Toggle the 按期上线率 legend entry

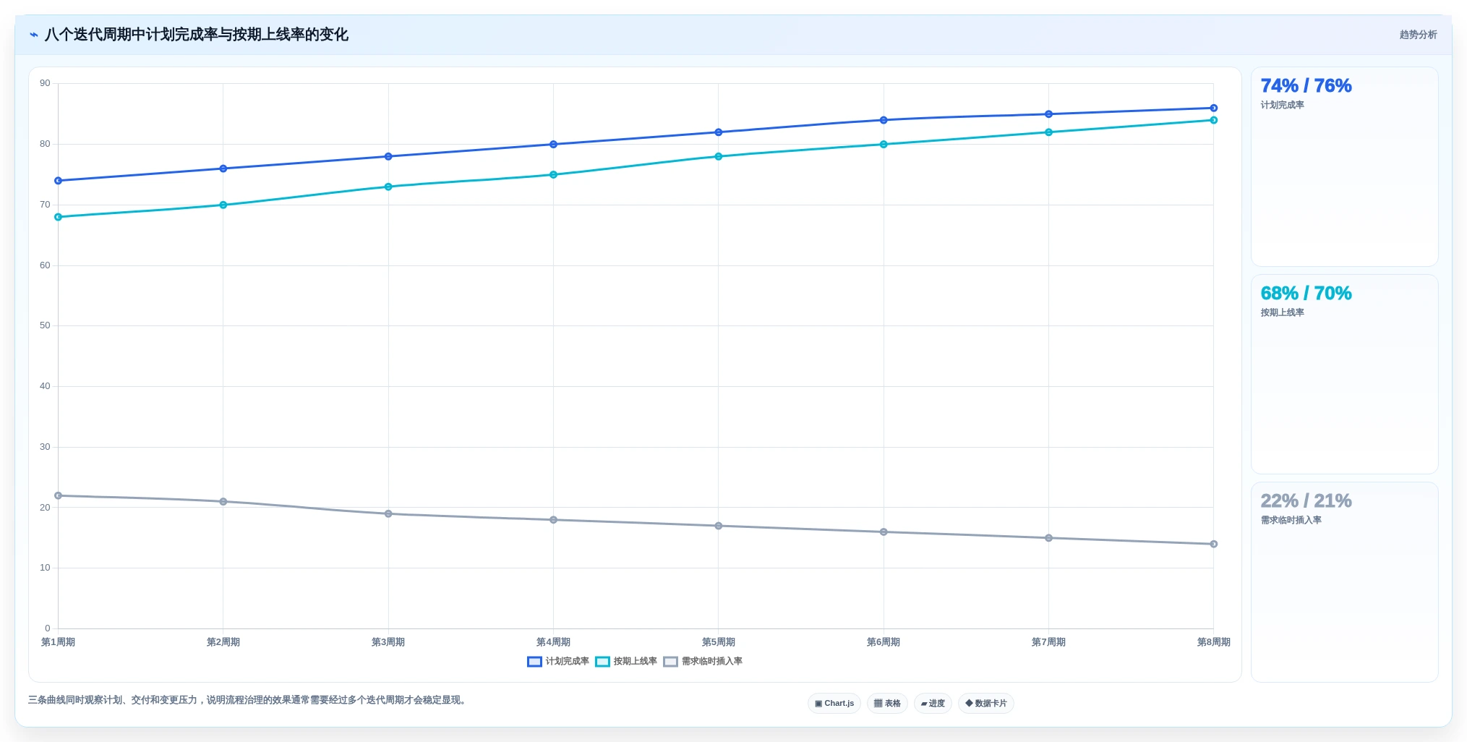(626, 662)
